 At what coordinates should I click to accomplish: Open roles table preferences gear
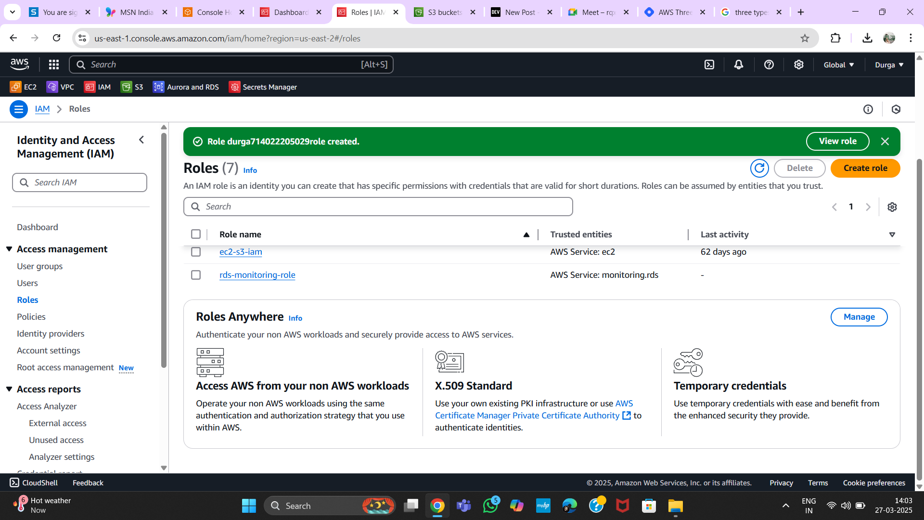coord(892,207)
